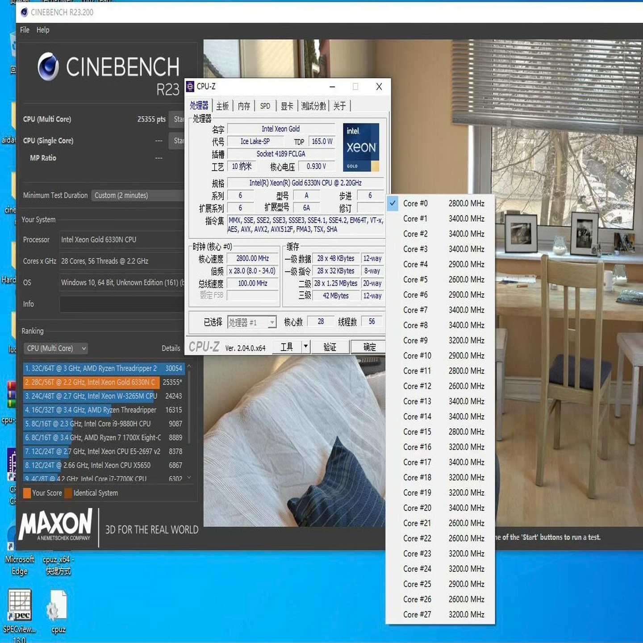Select Intel Core i9-9880H ranking row

click(104, 424)
